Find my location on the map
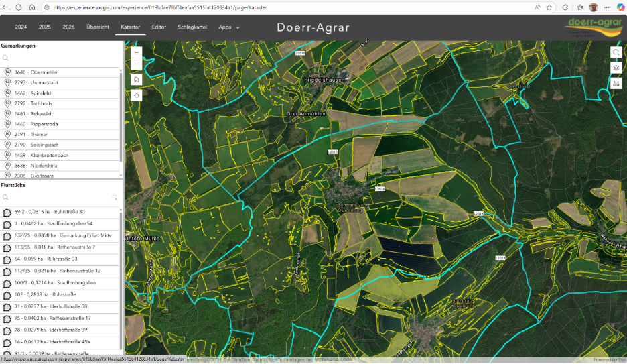 (137, 95)
